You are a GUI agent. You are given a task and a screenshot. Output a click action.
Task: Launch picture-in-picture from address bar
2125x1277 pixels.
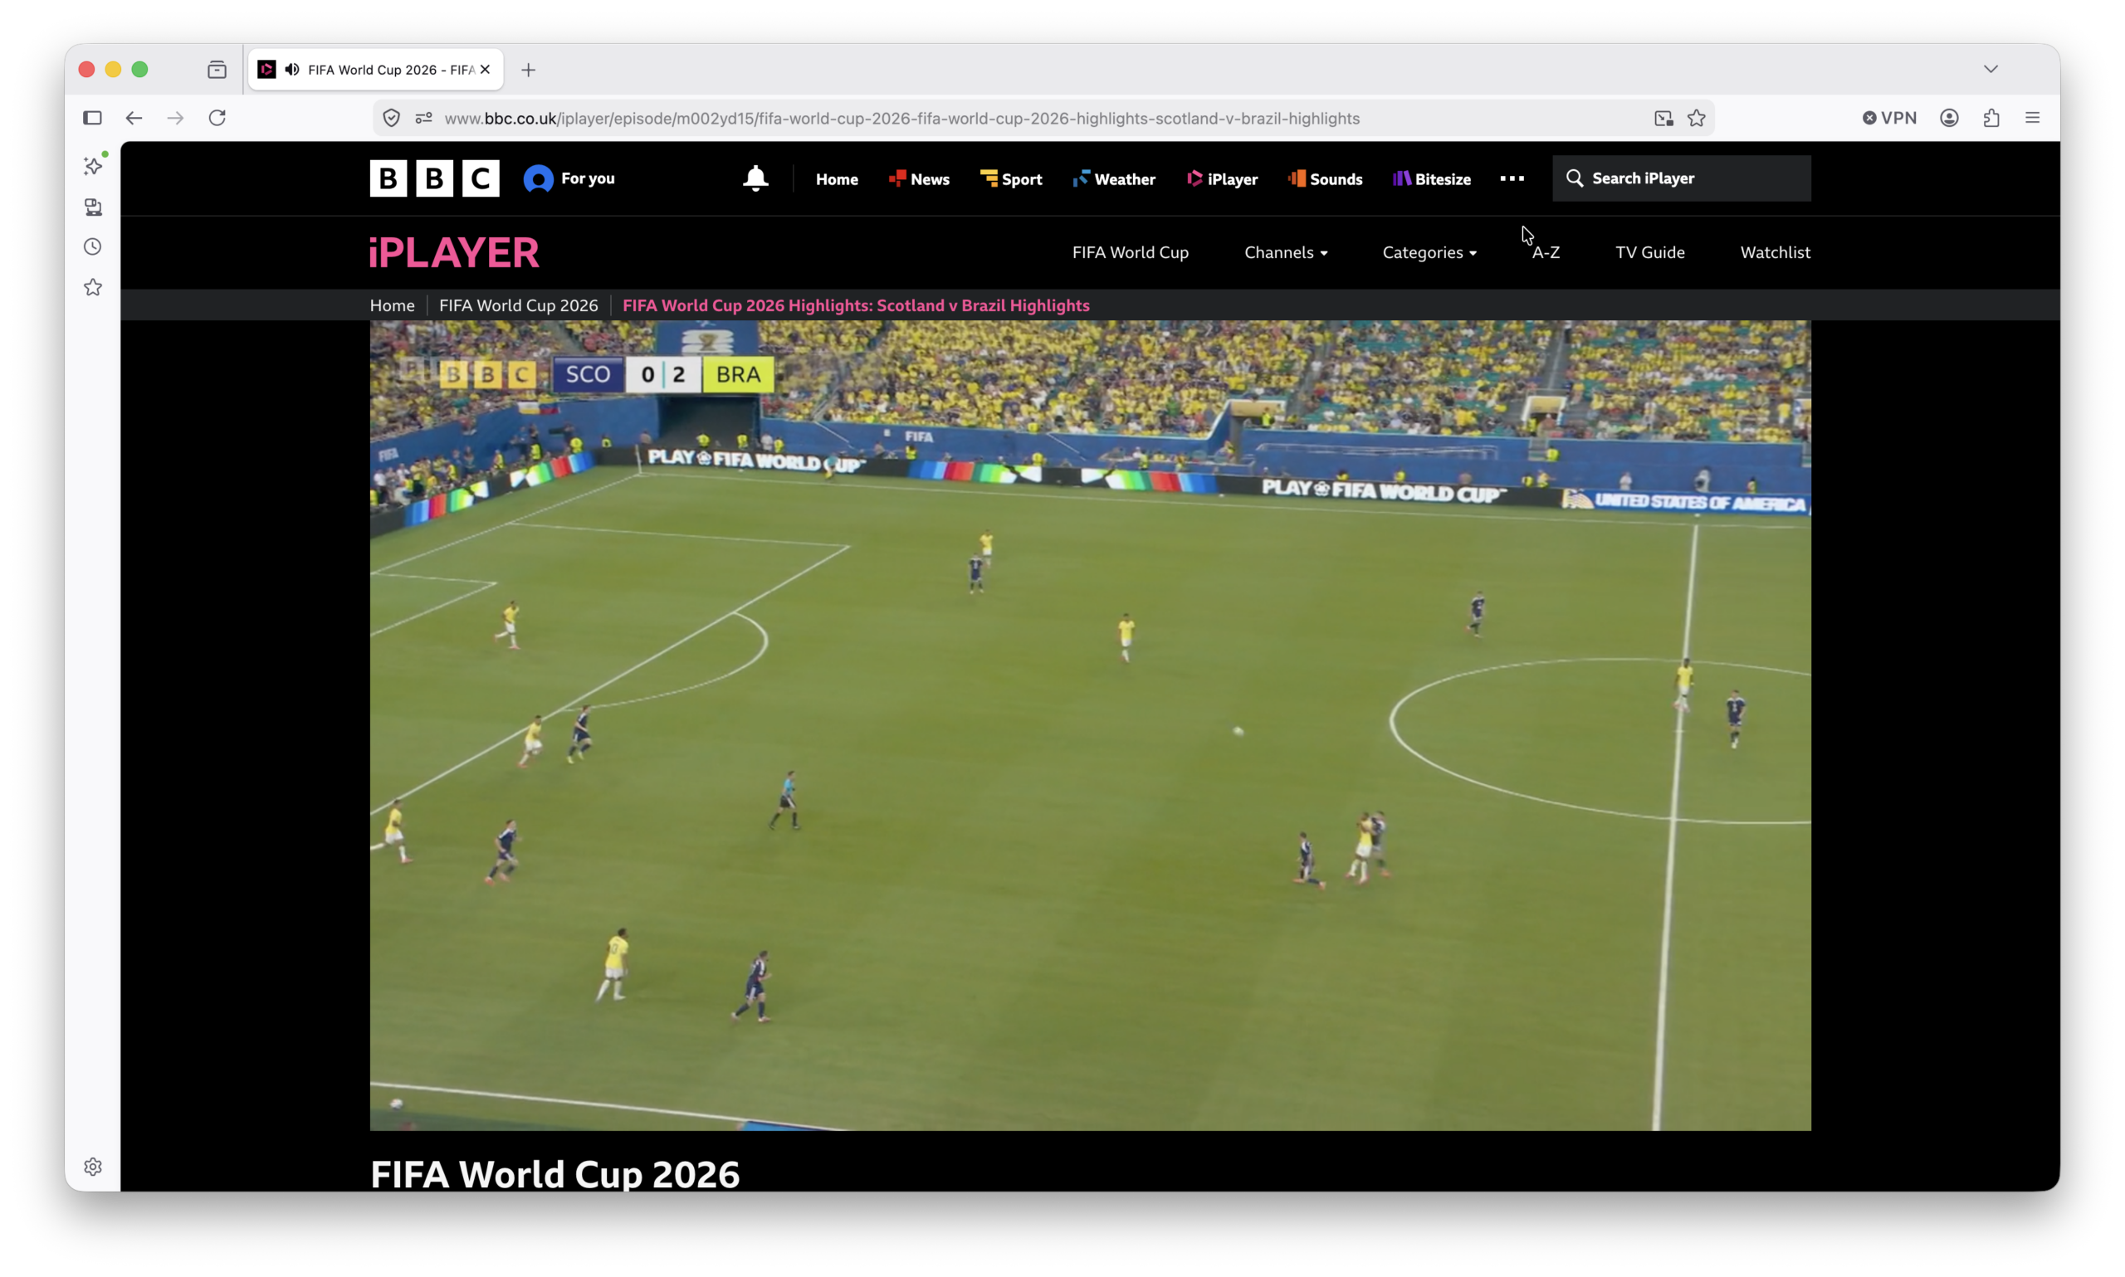(1663, 118)
